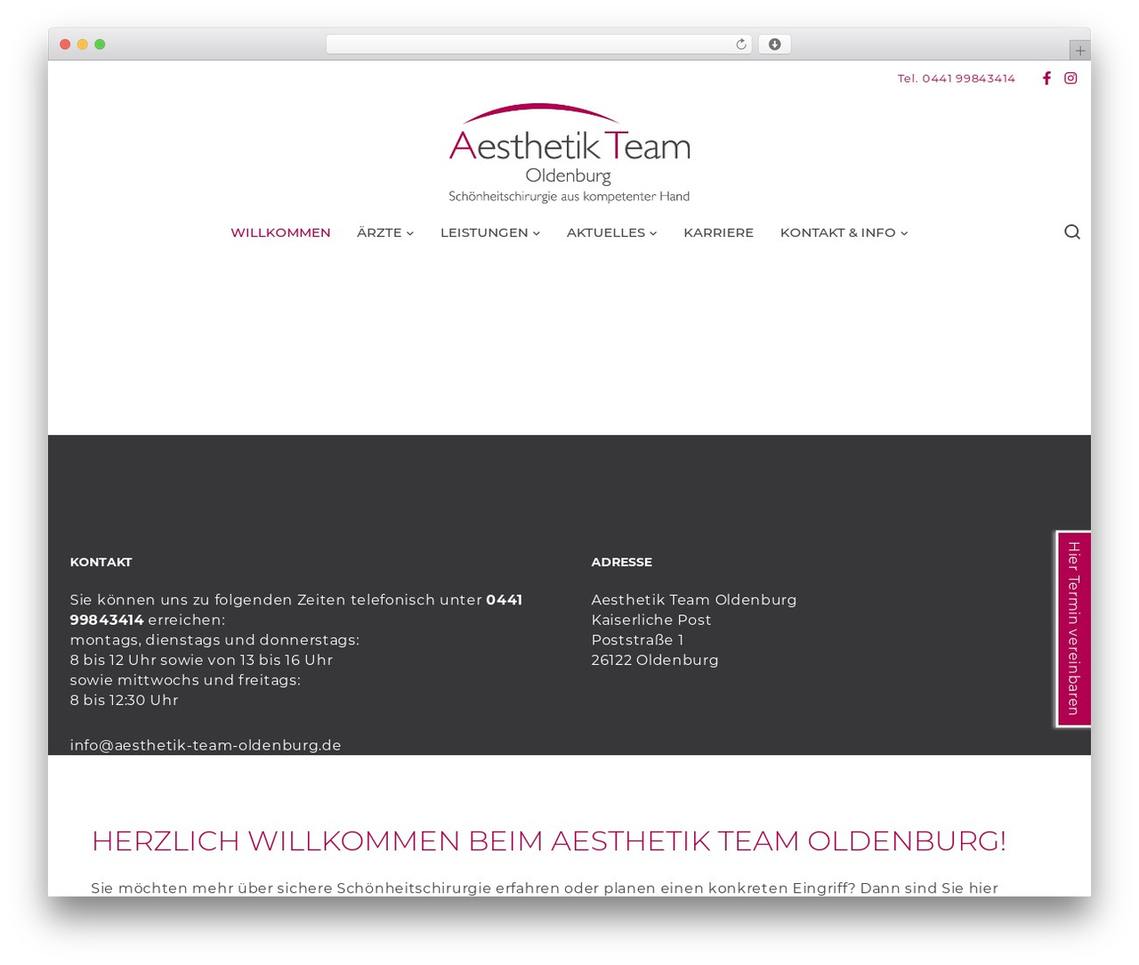Screen dimensions: 1139x965
Task: Click the bold phone number in Kontakt section
Action: 296,610
